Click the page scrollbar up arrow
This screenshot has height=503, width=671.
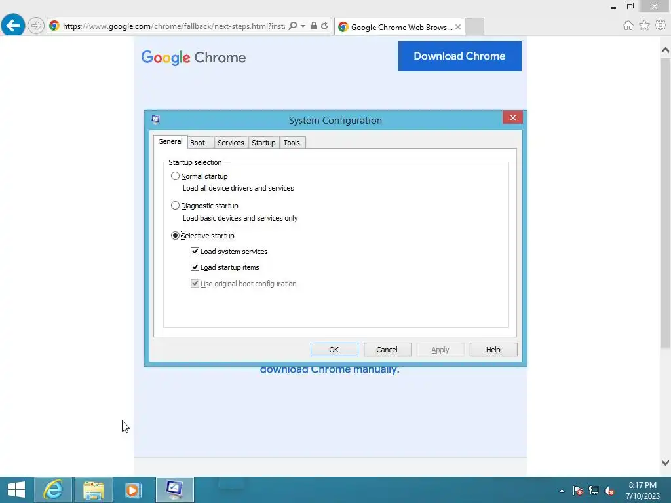pyautogui.click(x=665, y=50)
